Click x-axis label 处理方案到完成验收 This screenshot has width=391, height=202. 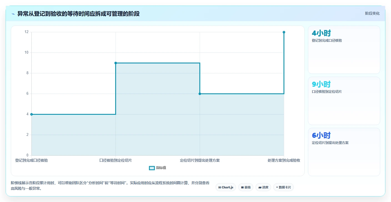click(284, 160)
